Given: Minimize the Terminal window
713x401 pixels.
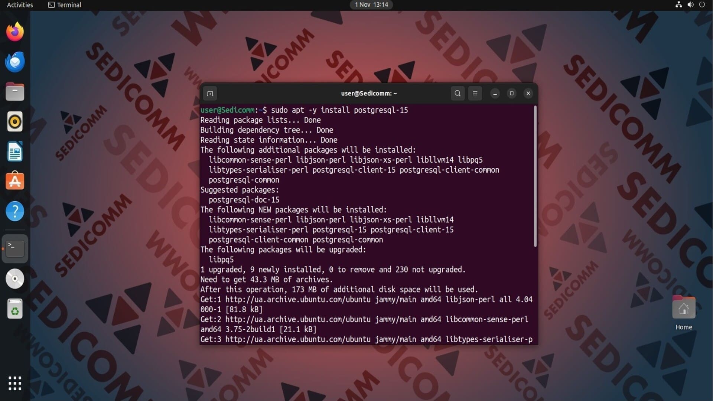Looking at the screenshot, I should pos(495,94).
